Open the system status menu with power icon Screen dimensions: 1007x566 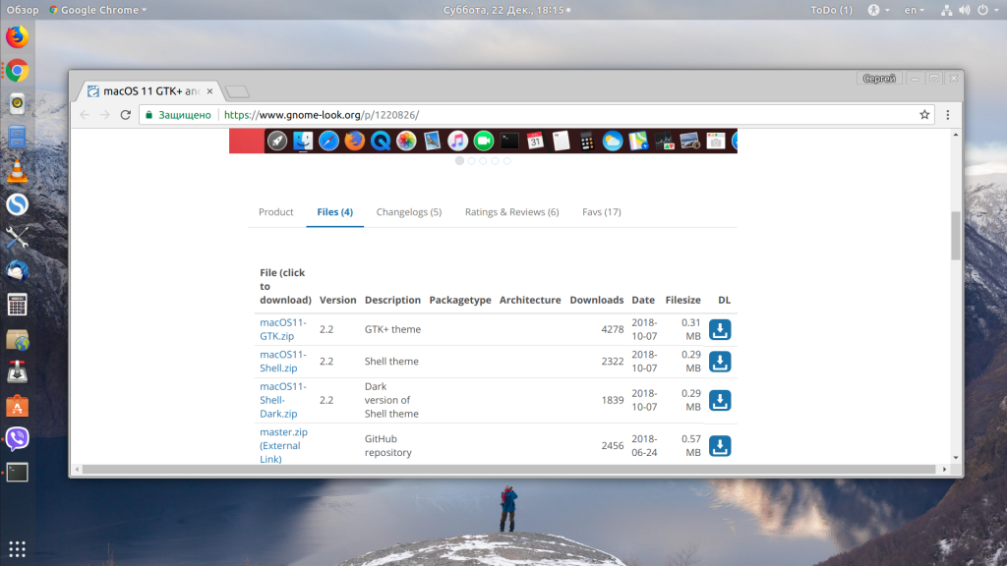click(x=981, y=10)
